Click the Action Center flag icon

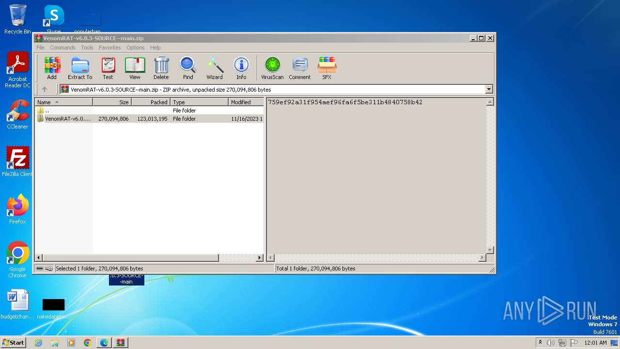point(573,343)
